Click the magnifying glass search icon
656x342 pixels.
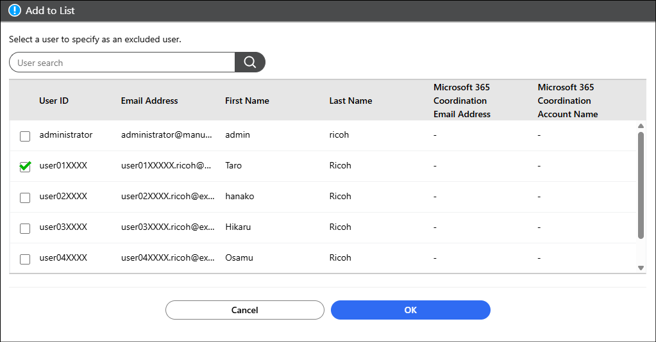tap(250, 62)
